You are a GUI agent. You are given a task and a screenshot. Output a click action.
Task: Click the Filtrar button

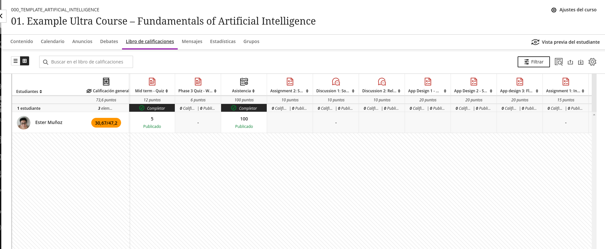click(534, 62)
